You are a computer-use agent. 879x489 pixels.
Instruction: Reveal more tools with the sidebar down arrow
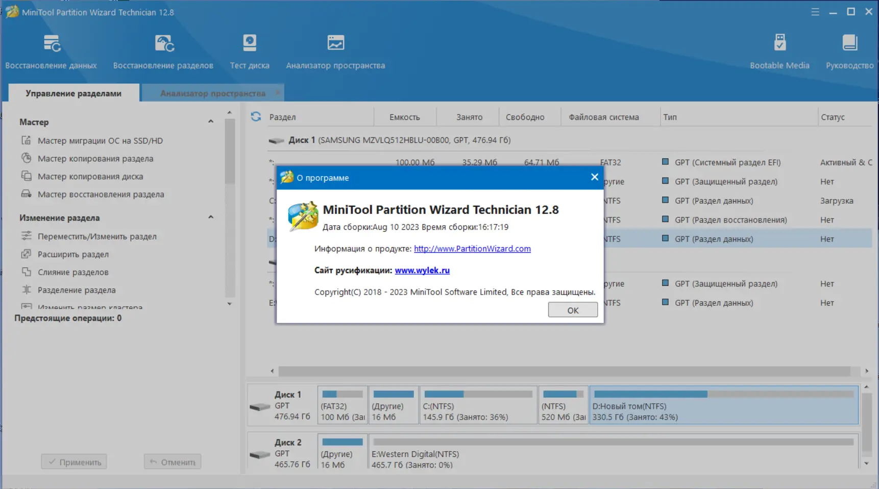point(230,304)
